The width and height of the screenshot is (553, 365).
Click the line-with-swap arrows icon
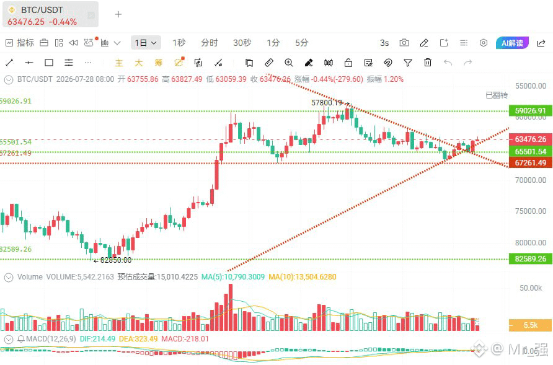pos(218,63)
